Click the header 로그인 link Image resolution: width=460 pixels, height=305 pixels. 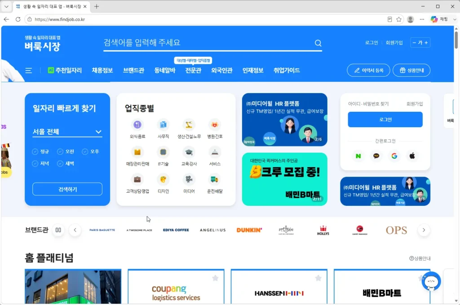pyautogui.click(x=372, y=43)
